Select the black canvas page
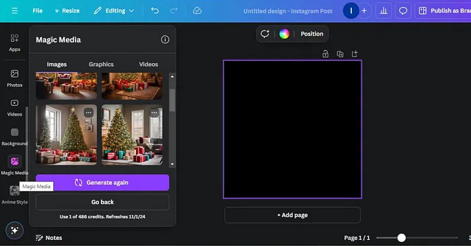The image size is (471, 246). (x=292, y=129)
